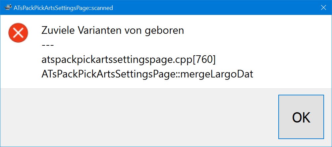Click the application icon in title bar
Screen dimensions: 332x147
(x=8, y=8)
